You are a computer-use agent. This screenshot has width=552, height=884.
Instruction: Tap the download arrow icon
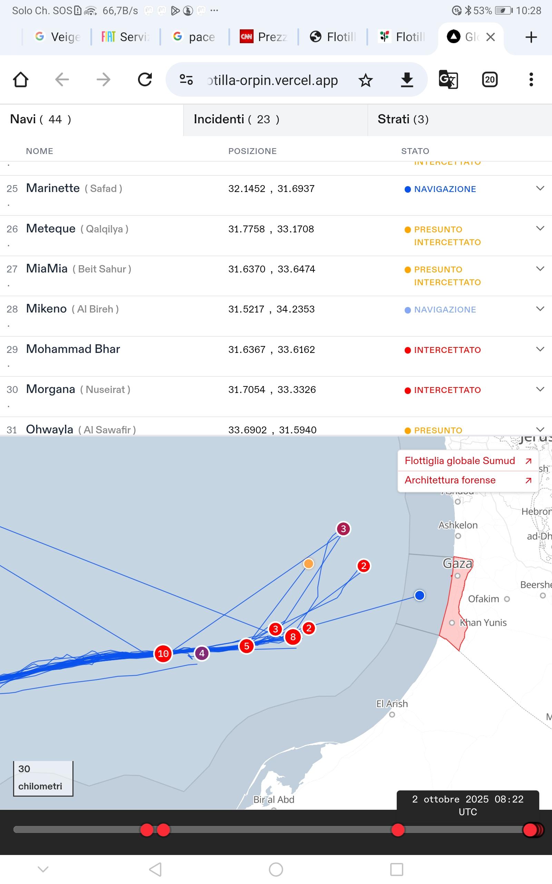click(407, 80)
